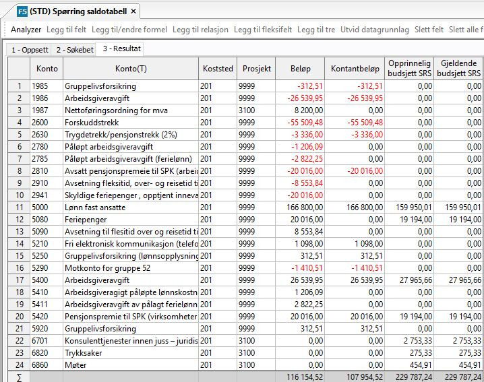The width and height of the screenshot is (484, 382).
Task: Click Utvid datagrunnlag
Action: tap(374, 30)
